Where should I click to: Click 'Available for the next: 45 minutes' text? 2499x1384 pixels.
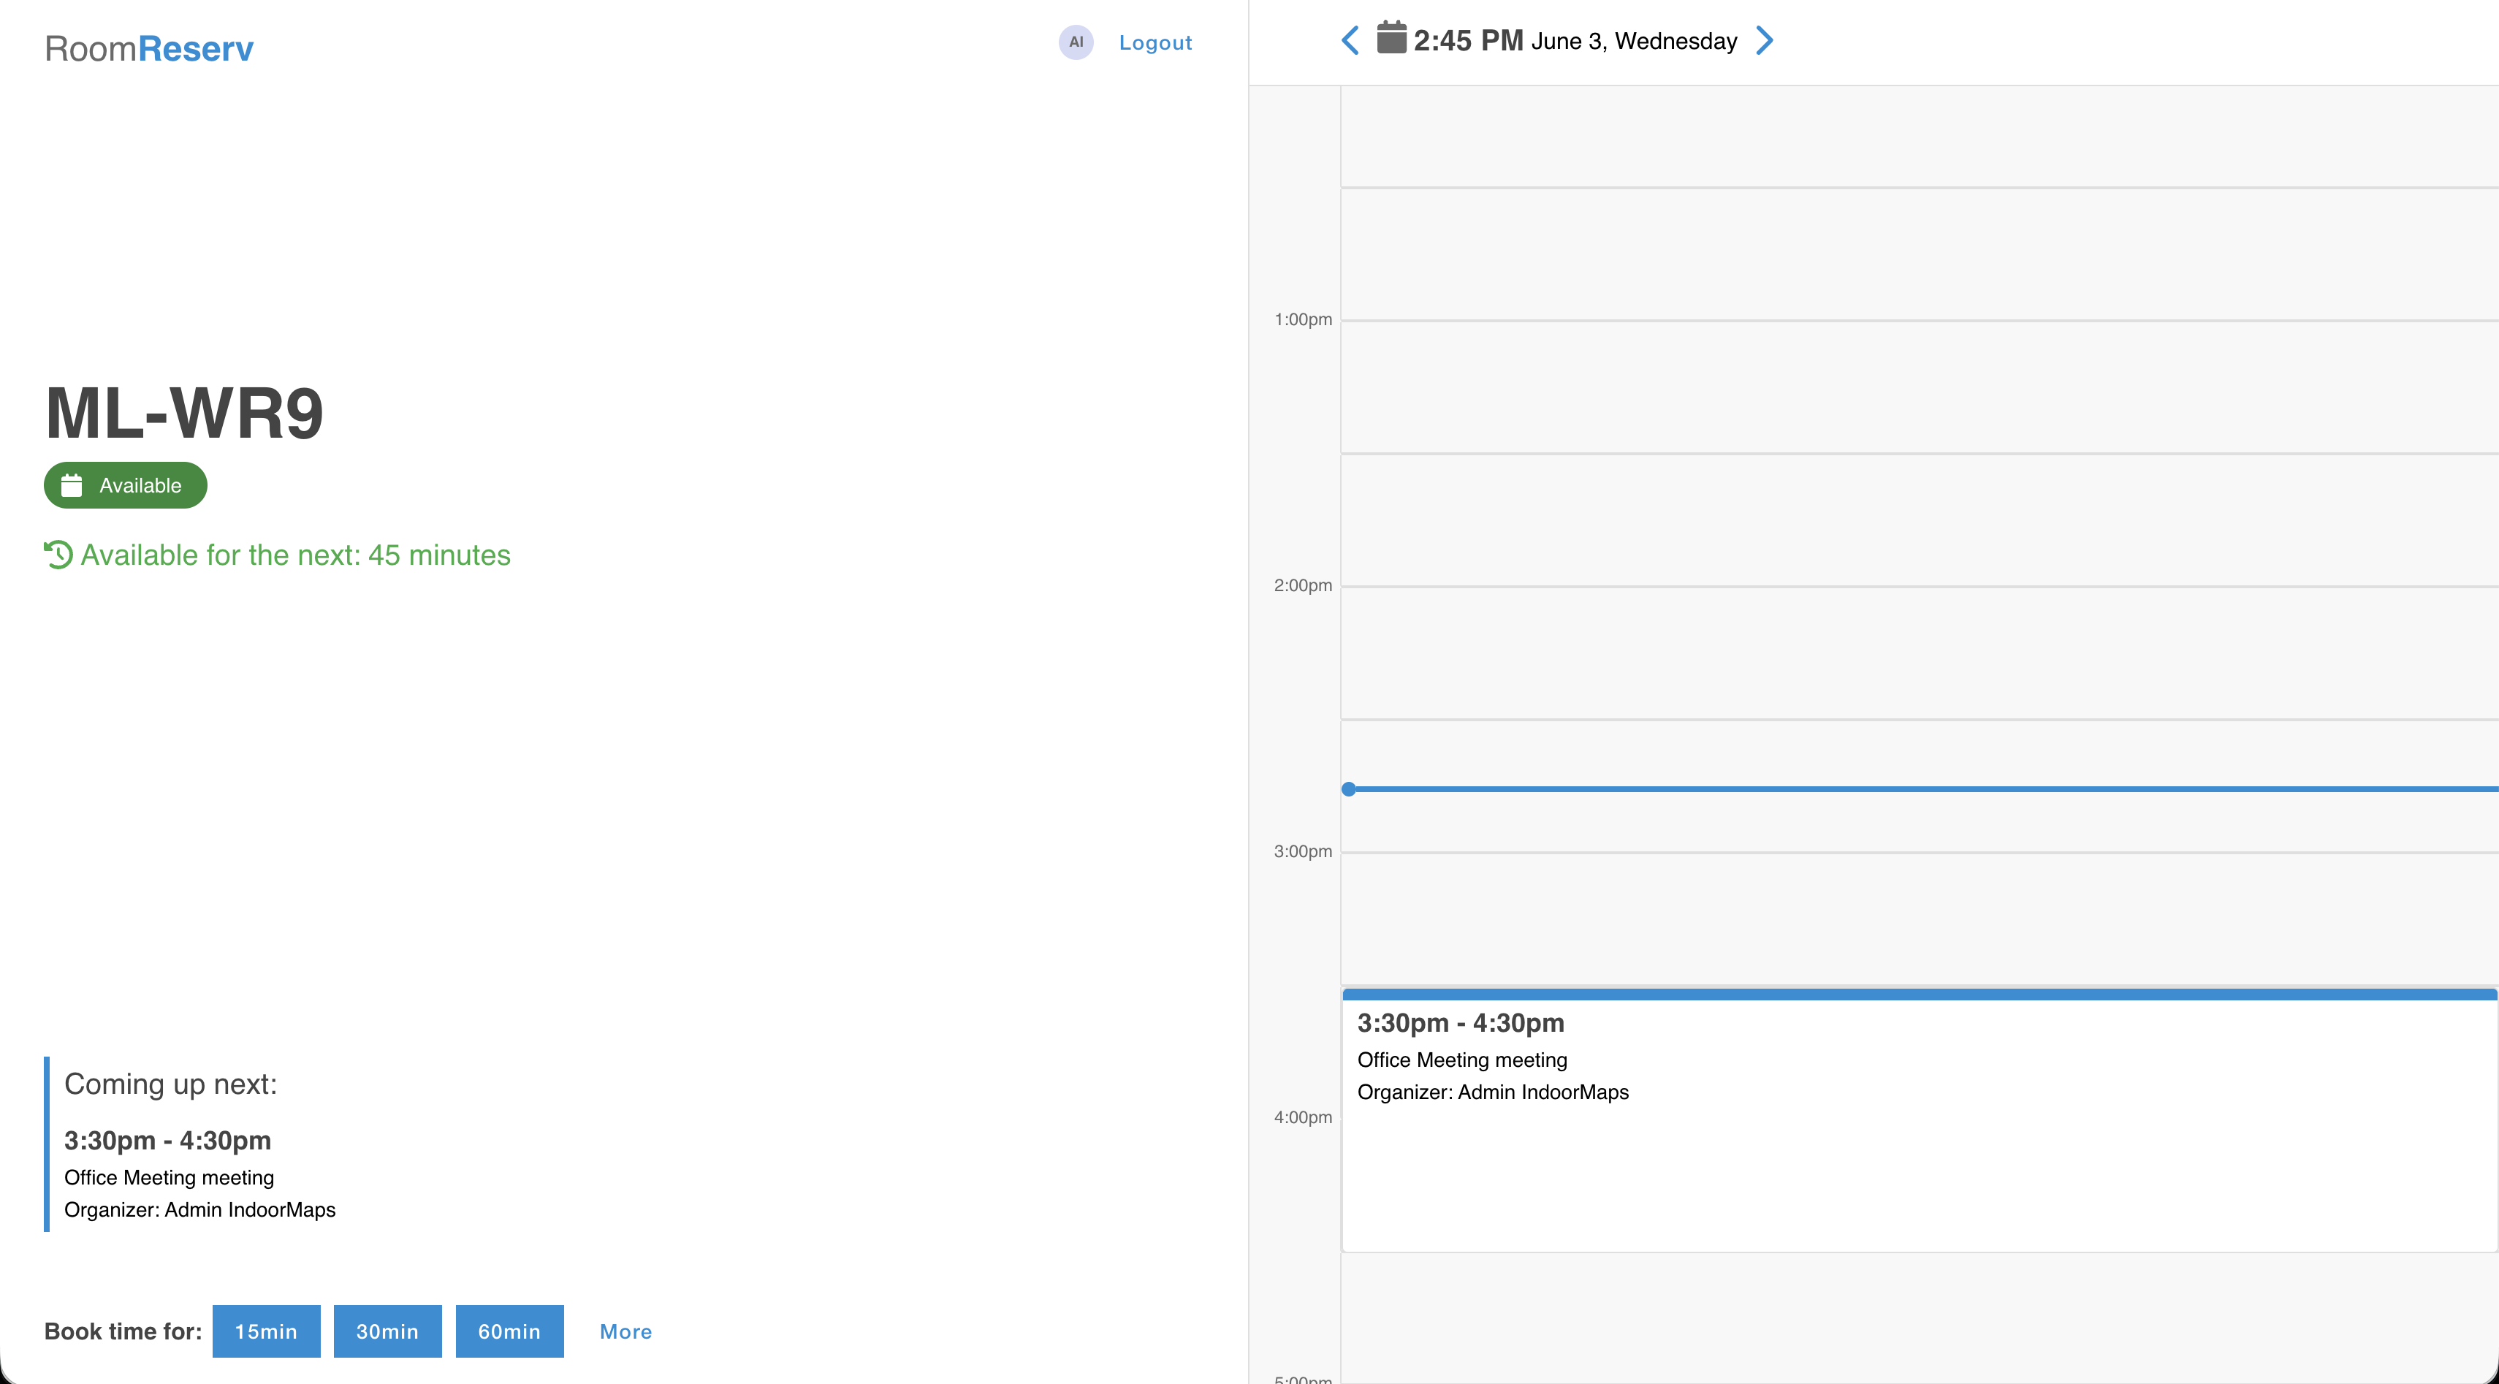tap(296, 555)
